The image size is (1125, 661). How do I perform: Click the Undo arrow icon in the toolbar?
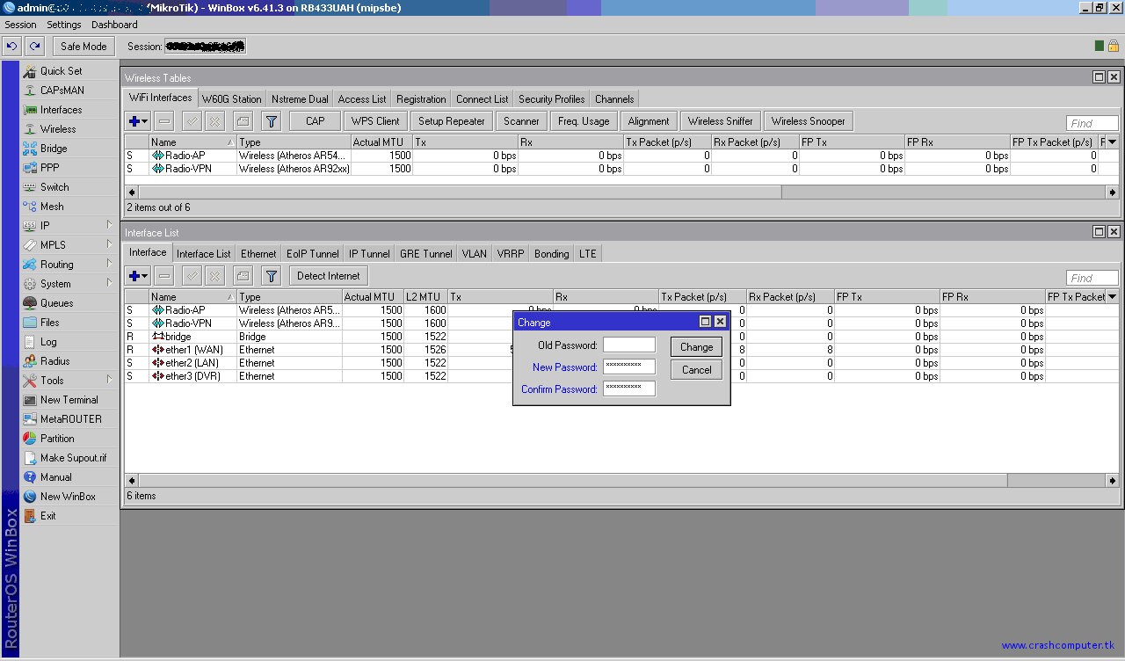pyautogui.click(x=11, y=47)
